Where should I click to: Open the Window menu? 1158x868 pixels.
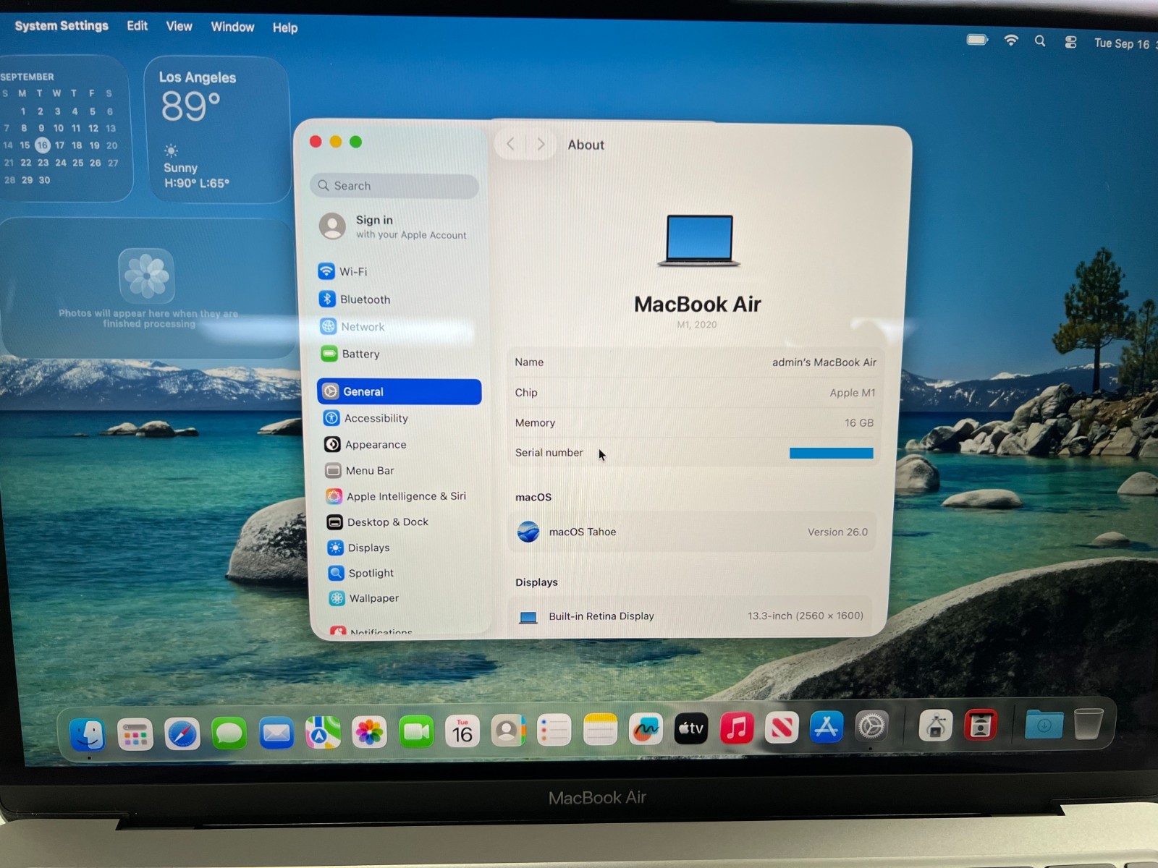232,27
